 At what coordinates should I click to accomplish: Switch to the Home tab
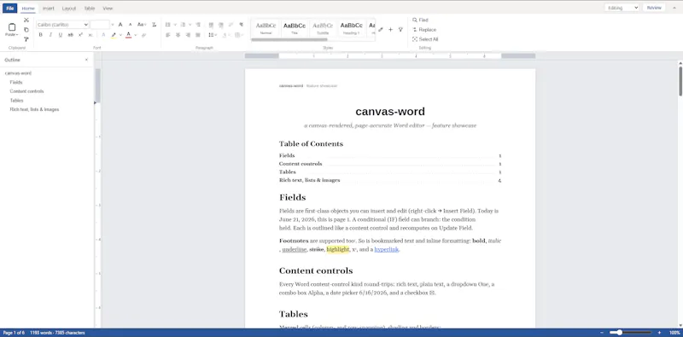tap(28, 9)
